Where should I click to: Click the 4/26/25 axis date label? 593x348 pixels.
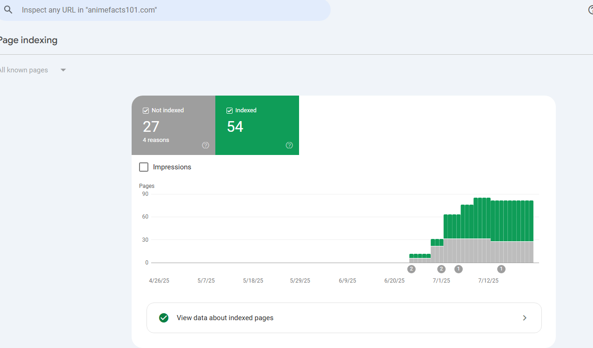(x=159, y=281)
